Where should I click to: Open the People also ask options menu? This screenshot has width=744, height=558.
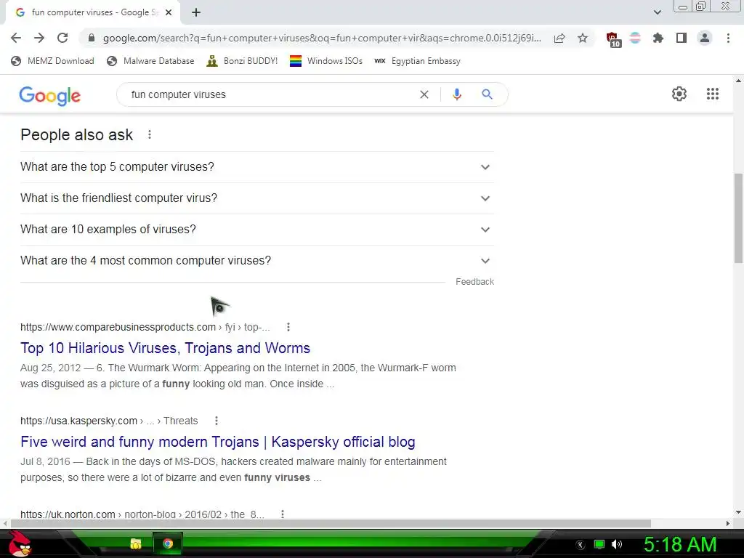(150, 134)
